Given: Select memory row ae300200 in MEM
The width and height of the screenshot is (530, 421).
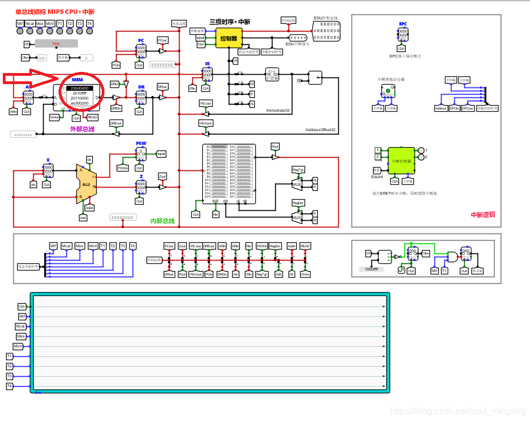Looking at the screenshot, I should [80, 103].
